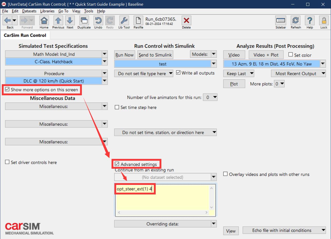
Task: Click the View button
Action: coord(231,231)
